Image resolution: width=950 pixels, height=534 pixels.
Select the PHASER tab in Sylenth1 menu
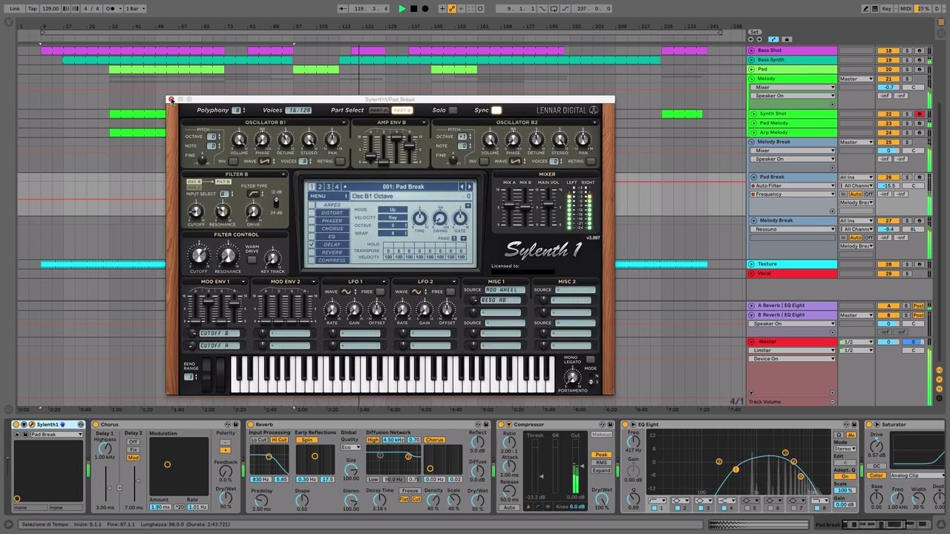332,221
